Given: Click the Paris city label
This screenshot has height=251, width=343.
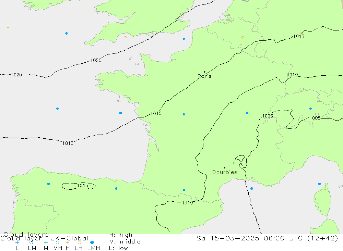Looking at the screenshot, I should point(204,76).
